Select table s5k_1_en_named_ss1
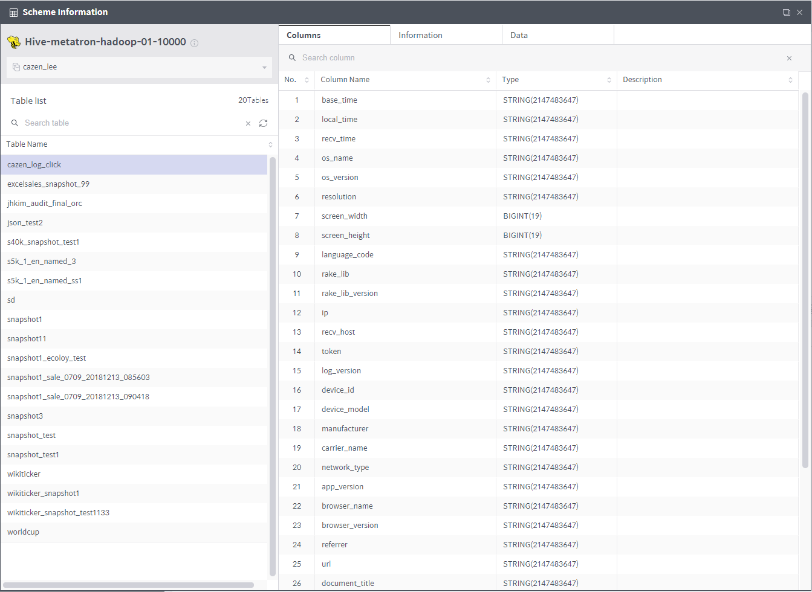This screenshot has width=812, height=592. (134, 281)
